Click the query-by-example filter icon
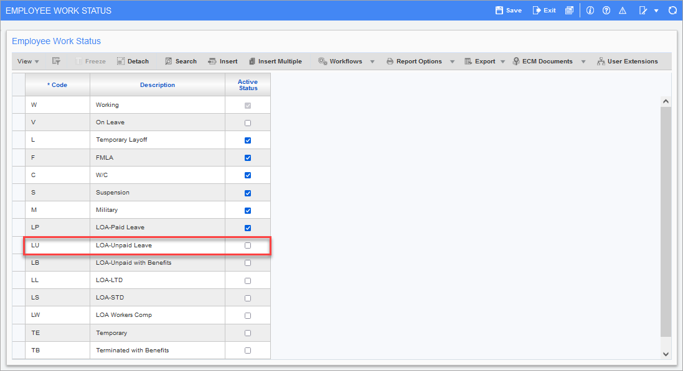This screenshot has height=371, width=683. point(56,62)
